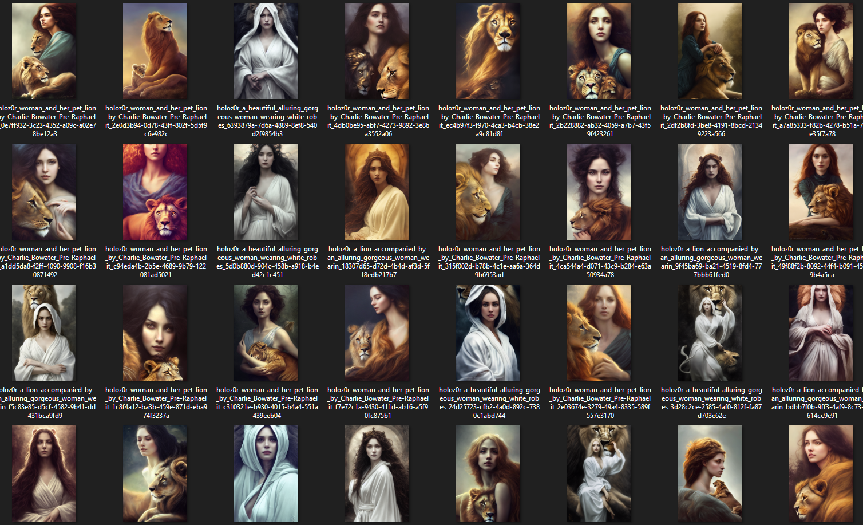Choose the thumbnail for file ending 50934a78

599,192
